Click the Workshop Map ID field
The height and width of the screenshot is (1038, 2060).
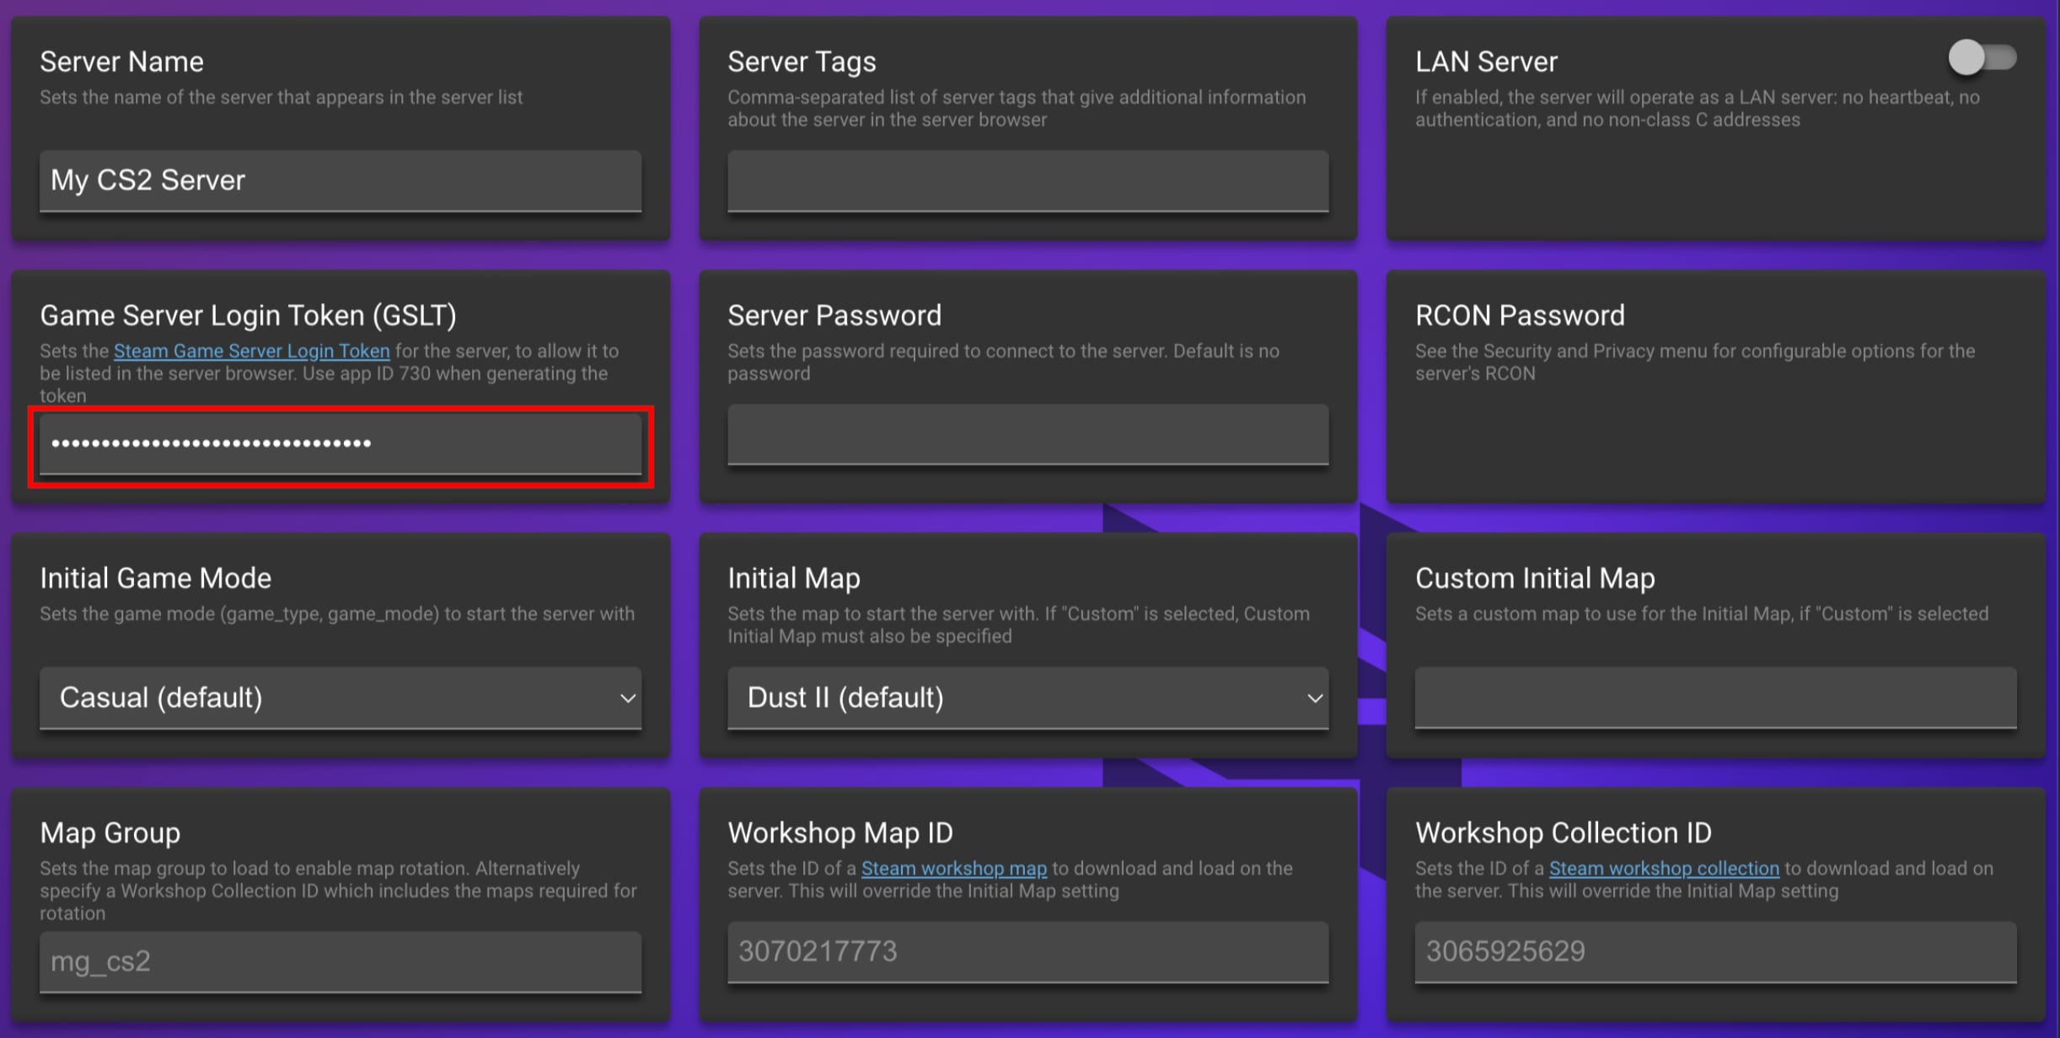point(1027,951)
